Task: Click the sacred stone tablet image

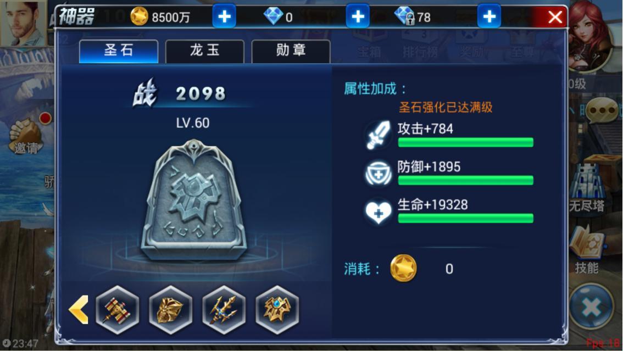Action: [194, 200]
